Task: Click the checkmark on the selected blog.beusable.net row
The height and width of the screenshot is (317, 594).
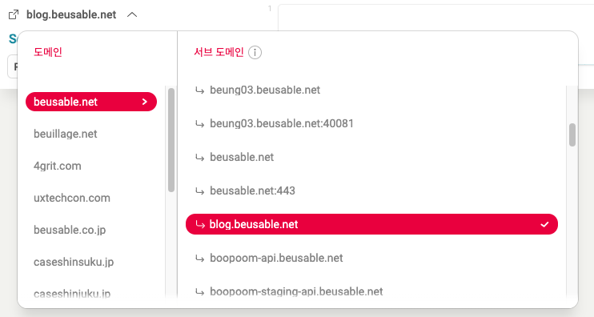Action: tap(544, 224)
